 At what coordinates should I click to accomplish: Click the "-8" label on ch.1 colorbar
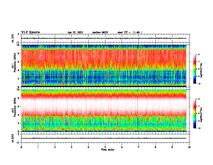198,69
